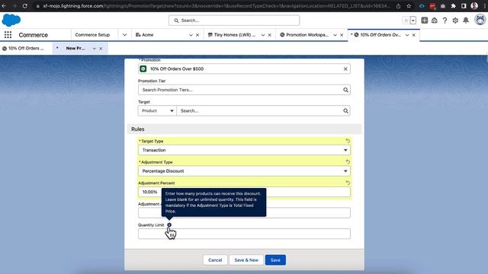Undo the Adjustment Type change

[x=348, y=162]
